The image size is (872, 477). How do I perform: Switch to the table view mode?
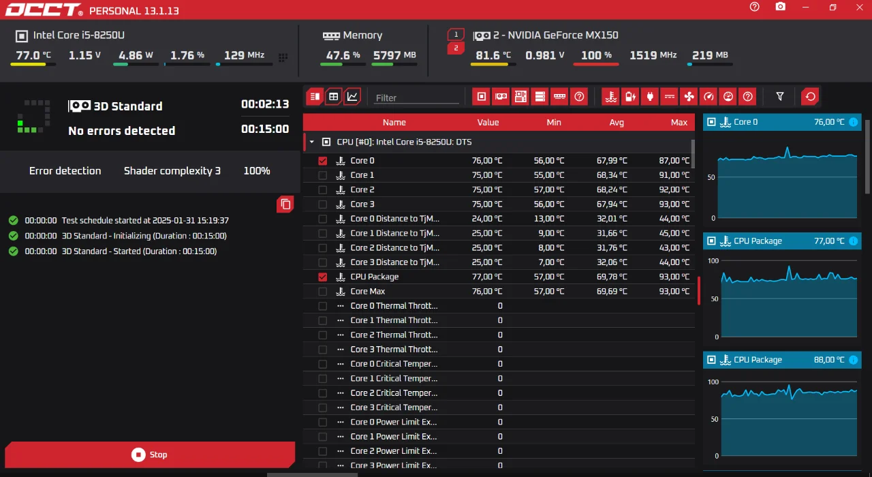(333, 97)
